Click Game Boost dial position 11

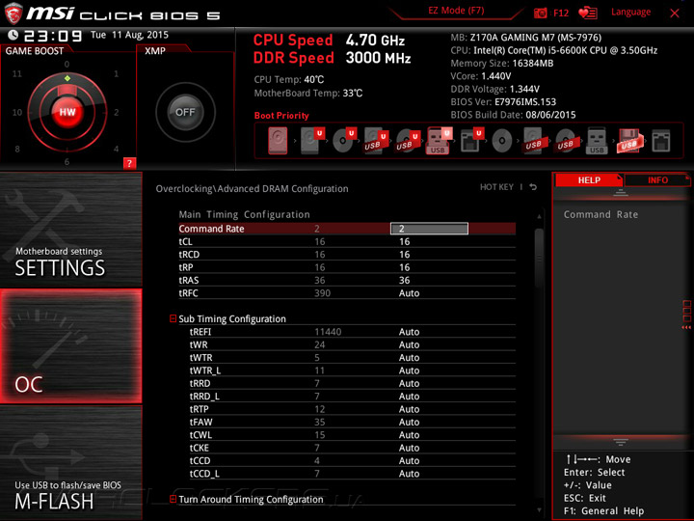pyautogui.click(x=16, y=73)
